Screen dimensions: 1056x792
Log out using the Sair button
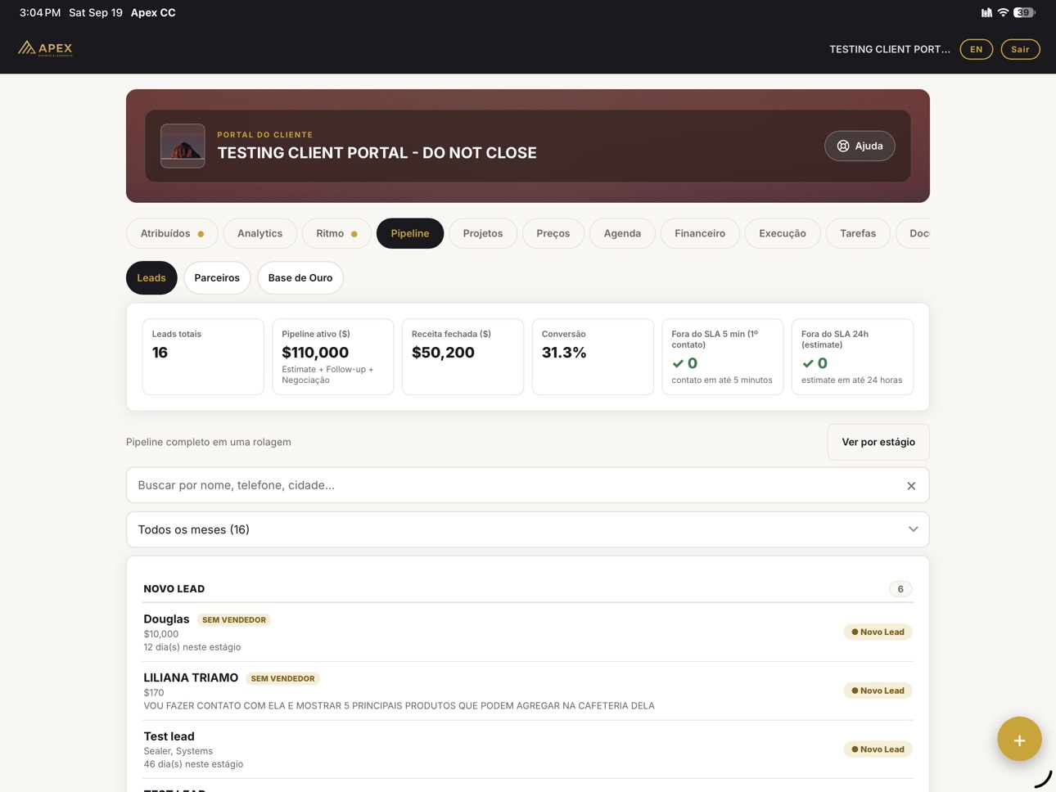click(x=1020, y=49)
